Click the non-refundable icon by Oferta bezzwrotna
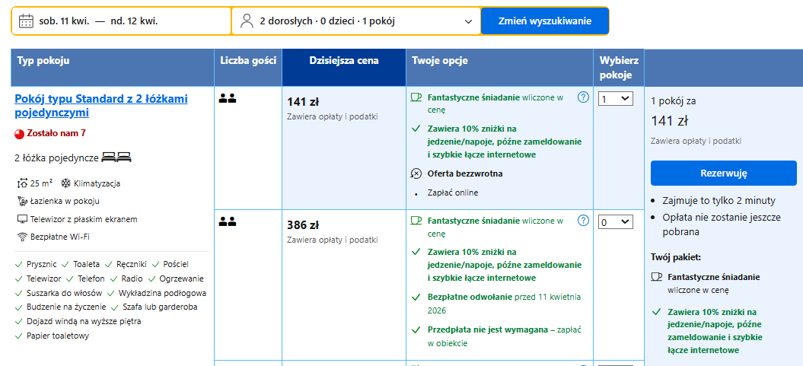 [x=416, y=173]
